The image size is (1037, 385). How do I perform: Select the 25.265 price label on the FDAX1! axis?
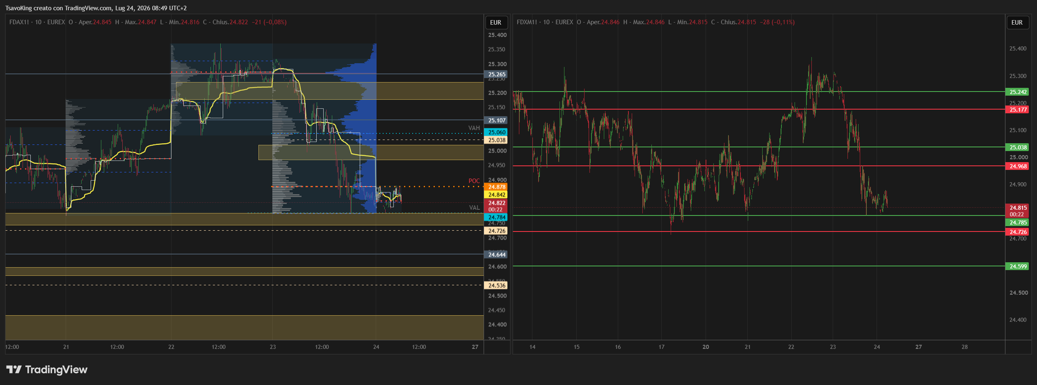496,74
